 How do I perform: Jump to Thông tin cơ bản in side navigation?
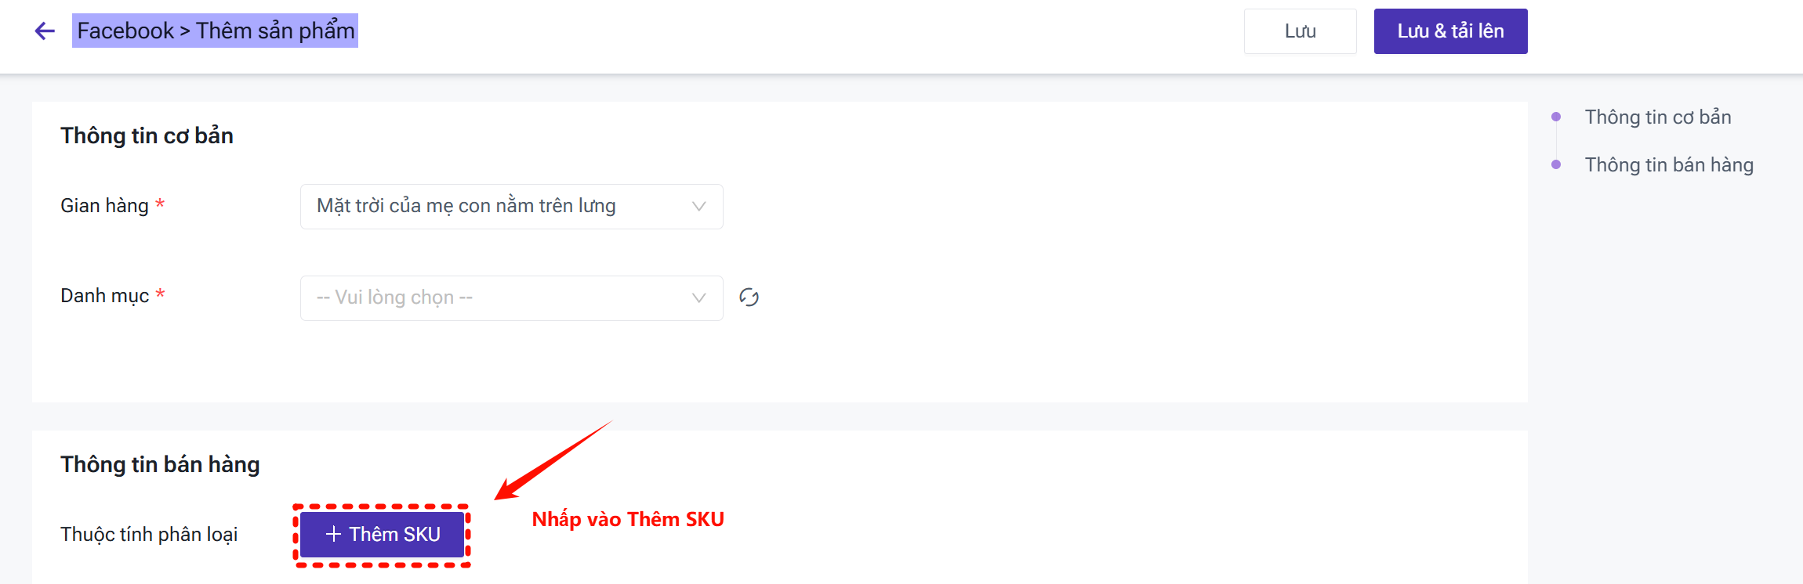[1657, 117]
